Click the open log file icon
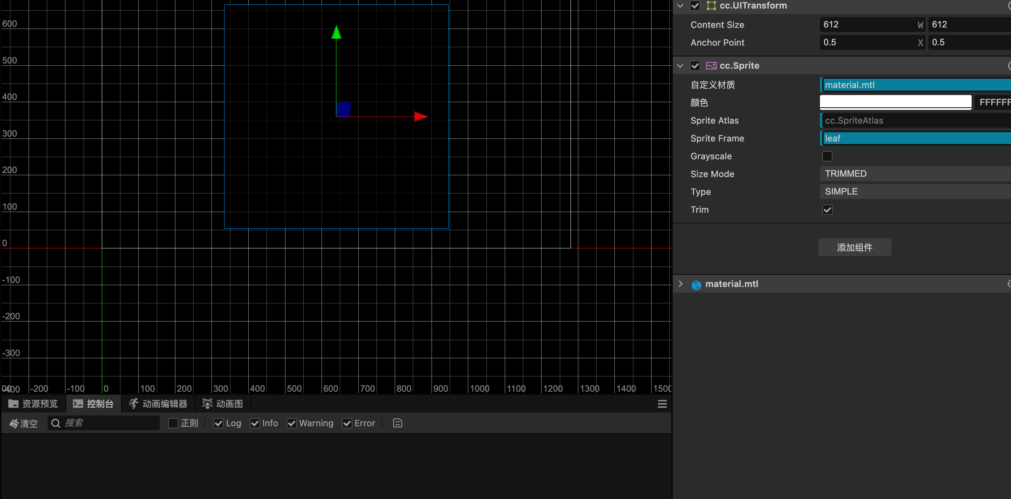Screen dimensions: 1011x499 click(397, 423)
